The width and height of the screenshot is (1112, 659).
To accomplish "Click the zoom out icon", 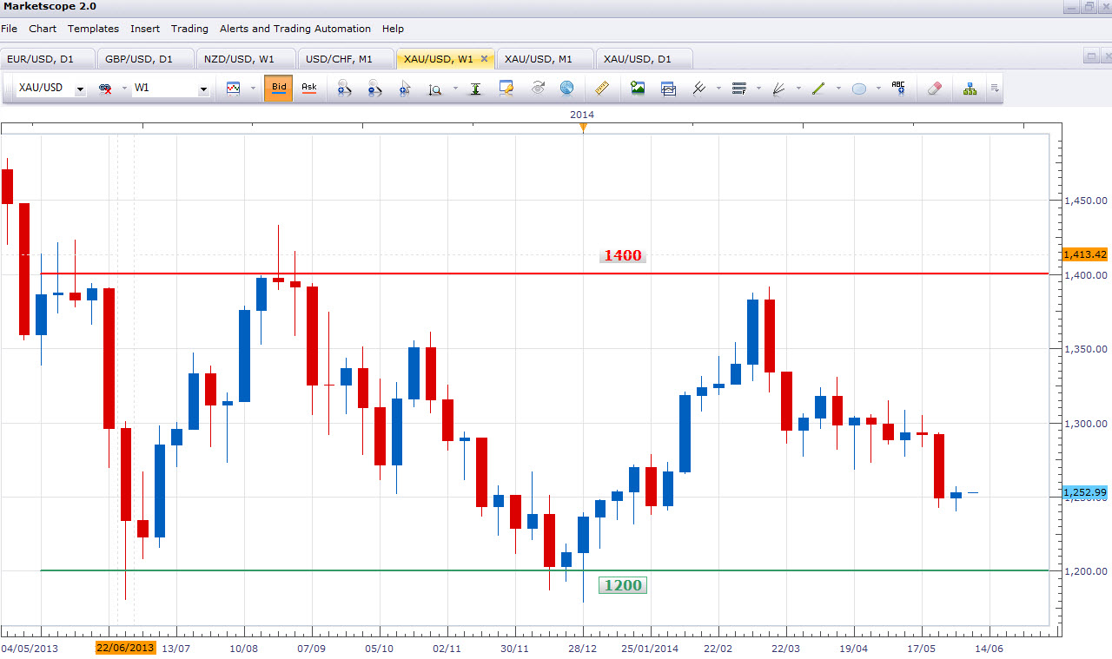I will (375, 89).
